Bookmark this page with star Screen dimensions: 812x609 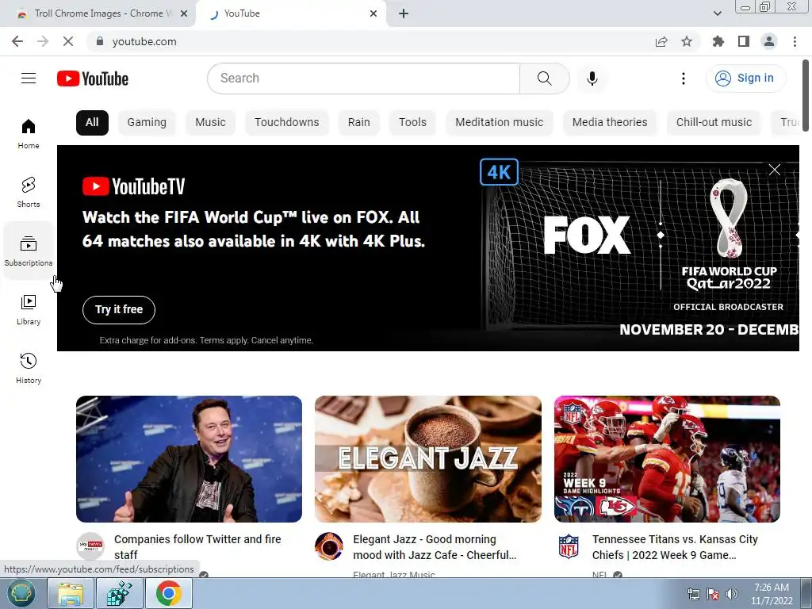(687, 41)
